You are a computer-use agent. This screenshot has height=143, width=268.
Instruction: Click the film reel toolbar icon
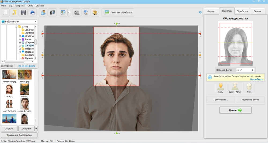pyautogui.click(x=77, y=12)
